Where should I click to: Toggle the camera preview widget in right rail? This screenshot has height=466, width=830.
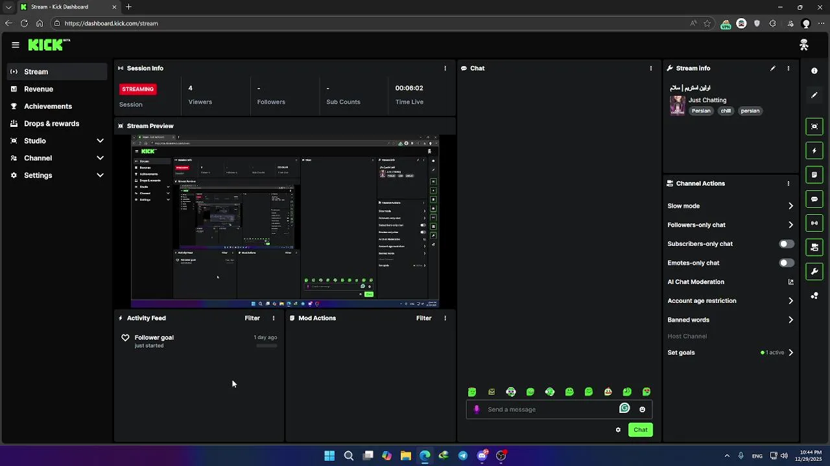coord(814,247)
